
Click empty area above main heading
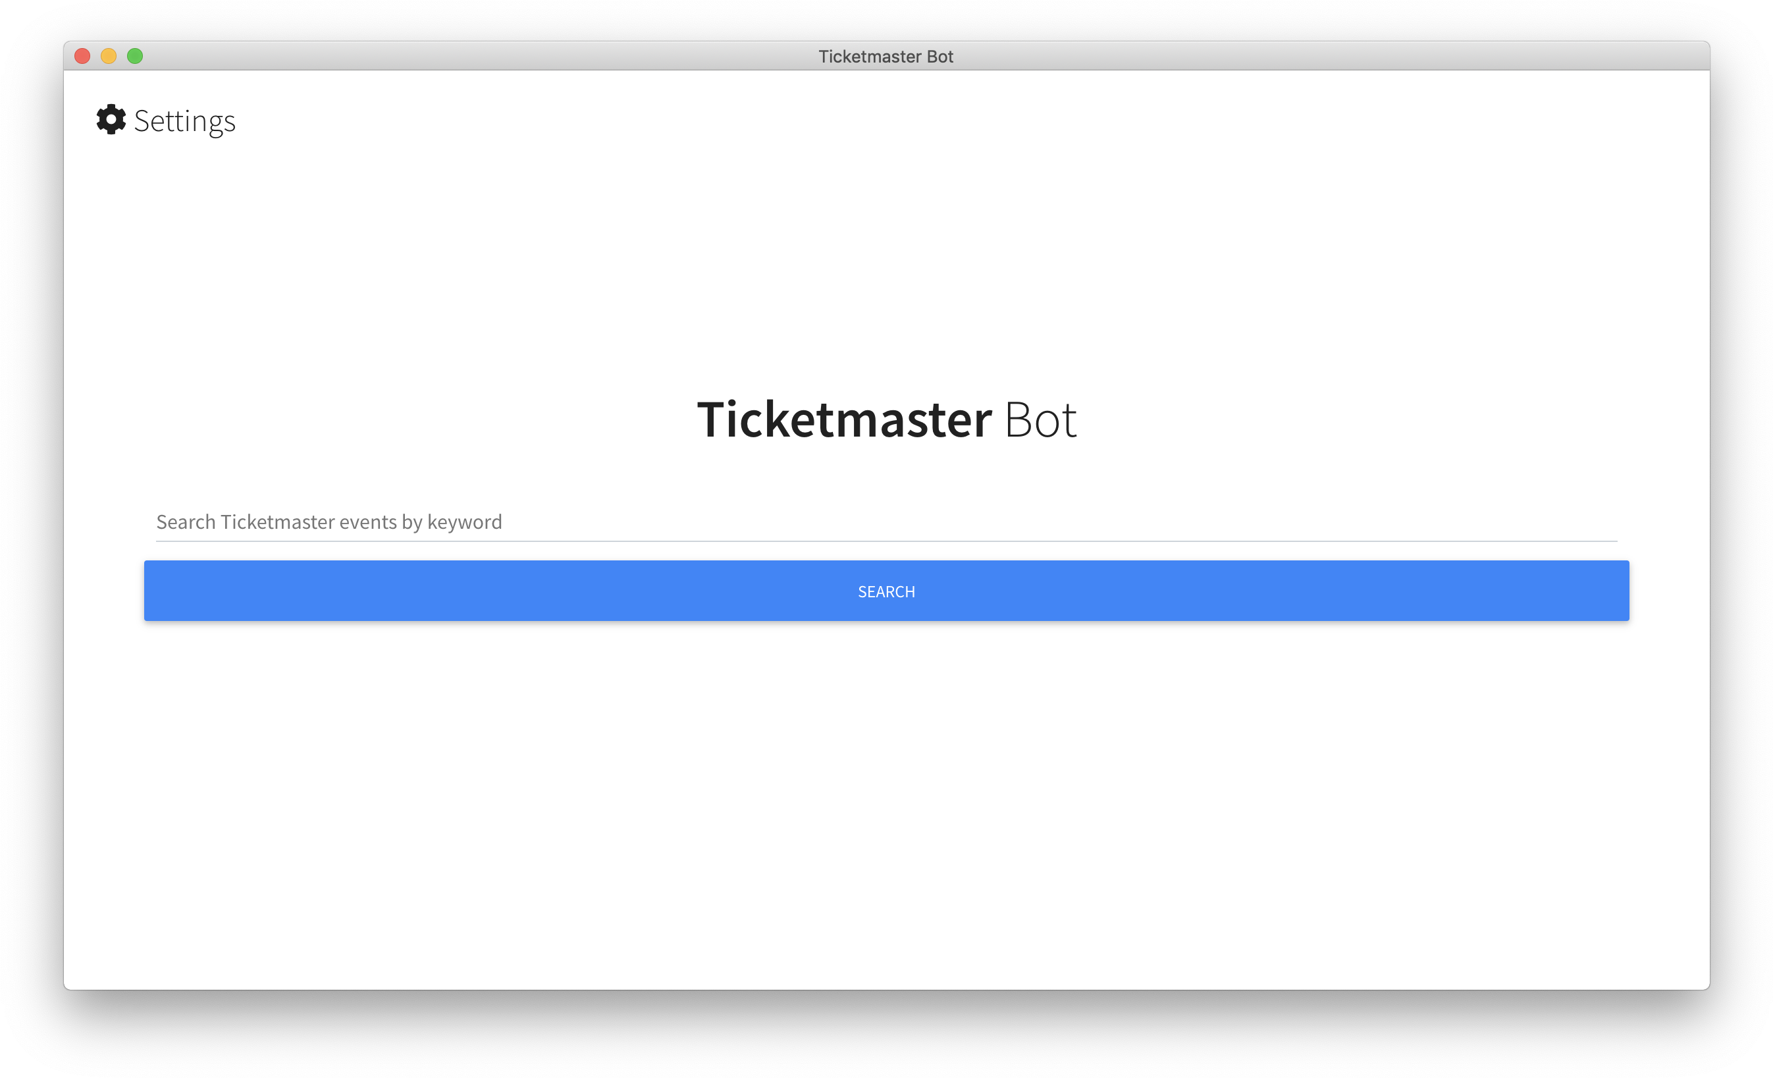pos(885,273)
